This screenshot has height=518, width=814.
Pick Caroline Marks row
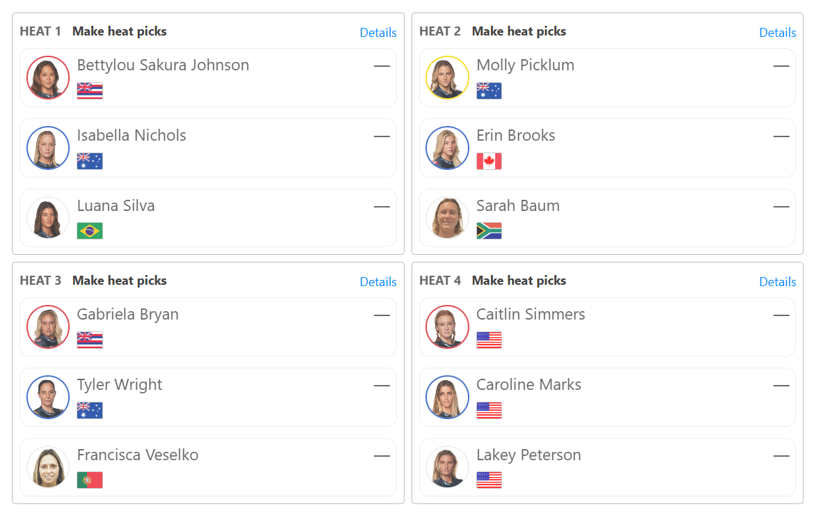pyautogui.click(x=607, y=398)
